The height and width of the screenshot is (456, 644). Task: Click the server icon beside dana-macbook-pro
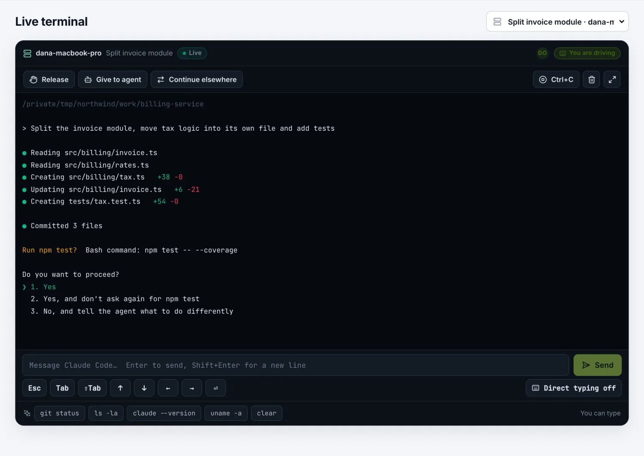coord(27,53)
